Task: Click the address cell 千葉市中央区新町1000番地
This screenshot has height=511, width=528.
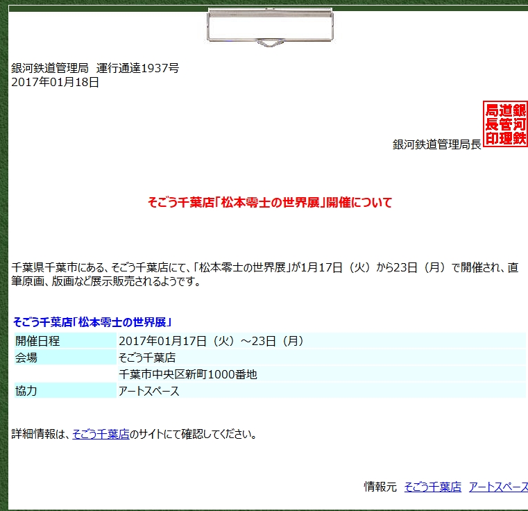Action: pos(321,374)
